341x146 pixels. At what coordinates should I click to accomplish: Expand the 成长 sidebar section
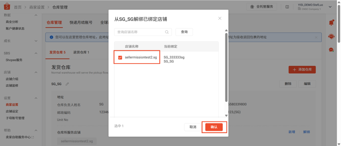tap(36, 41)
